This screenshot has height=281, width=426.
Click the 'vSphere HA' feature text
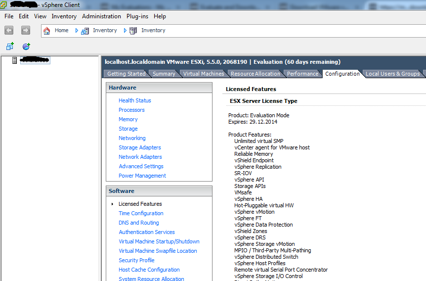click(248, 199)
